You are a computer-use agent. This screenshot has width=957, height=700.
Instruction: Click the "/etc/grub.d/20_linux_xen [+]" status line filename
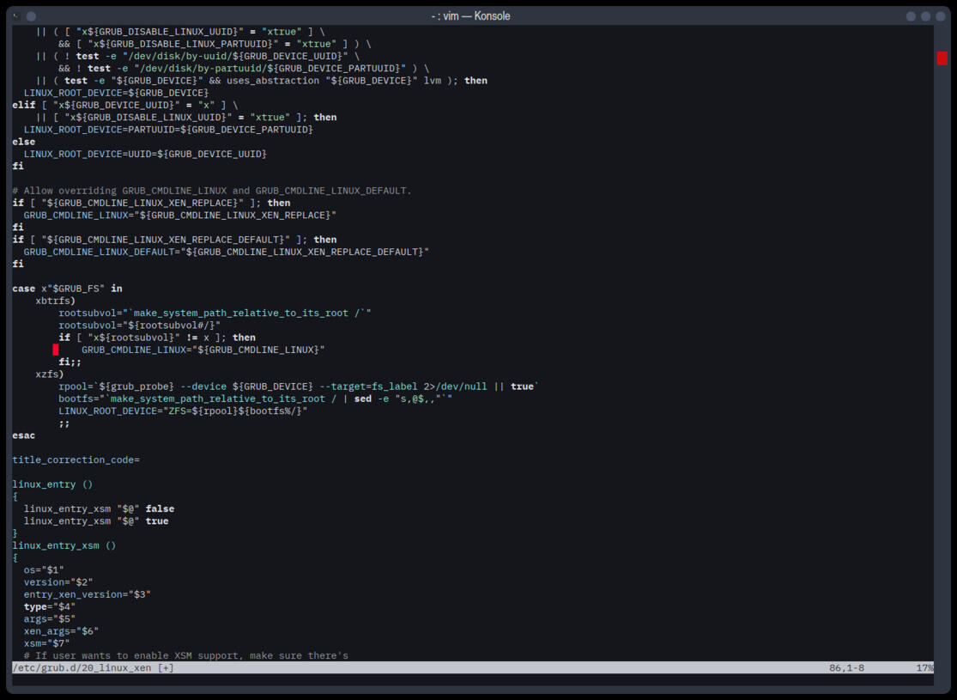pyautogui.click(x=94, y=667)
